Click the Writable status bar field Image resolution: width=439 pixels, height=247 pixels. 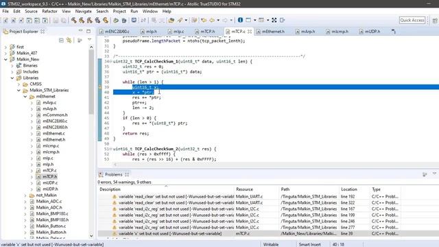click(x=271, y=244)
